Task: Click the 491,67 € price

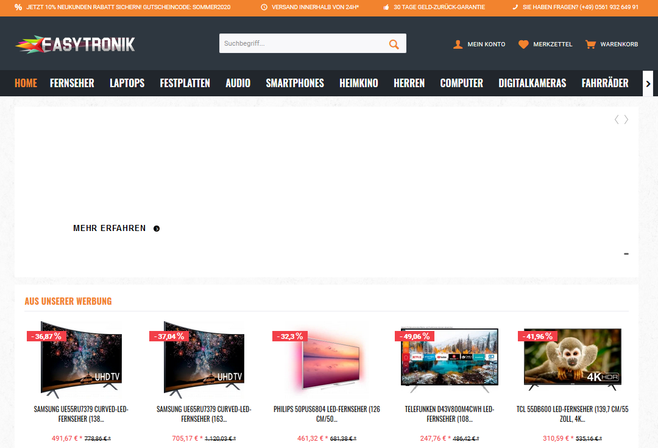Action: coord(67,438)
